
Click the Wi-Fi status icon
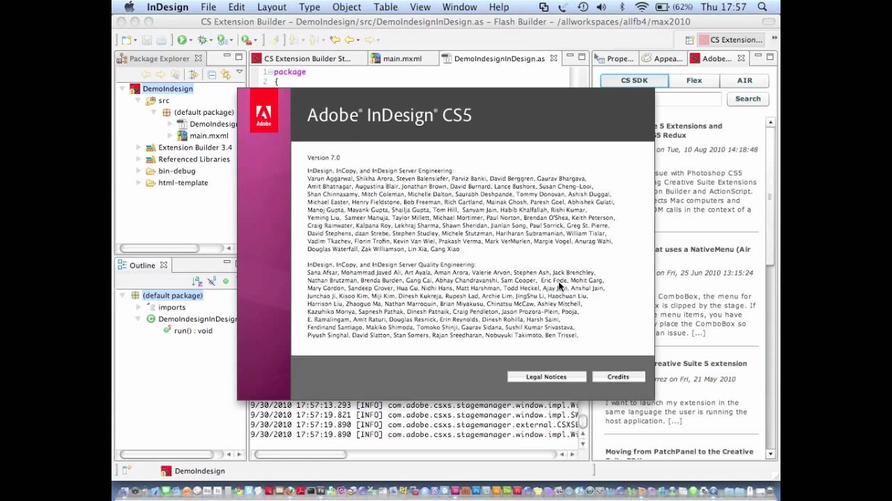pyautogui.click(x=641, y=7)
